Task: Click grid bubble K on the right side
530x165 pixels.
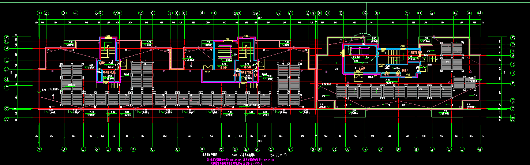Action: [x=513, y=64]
